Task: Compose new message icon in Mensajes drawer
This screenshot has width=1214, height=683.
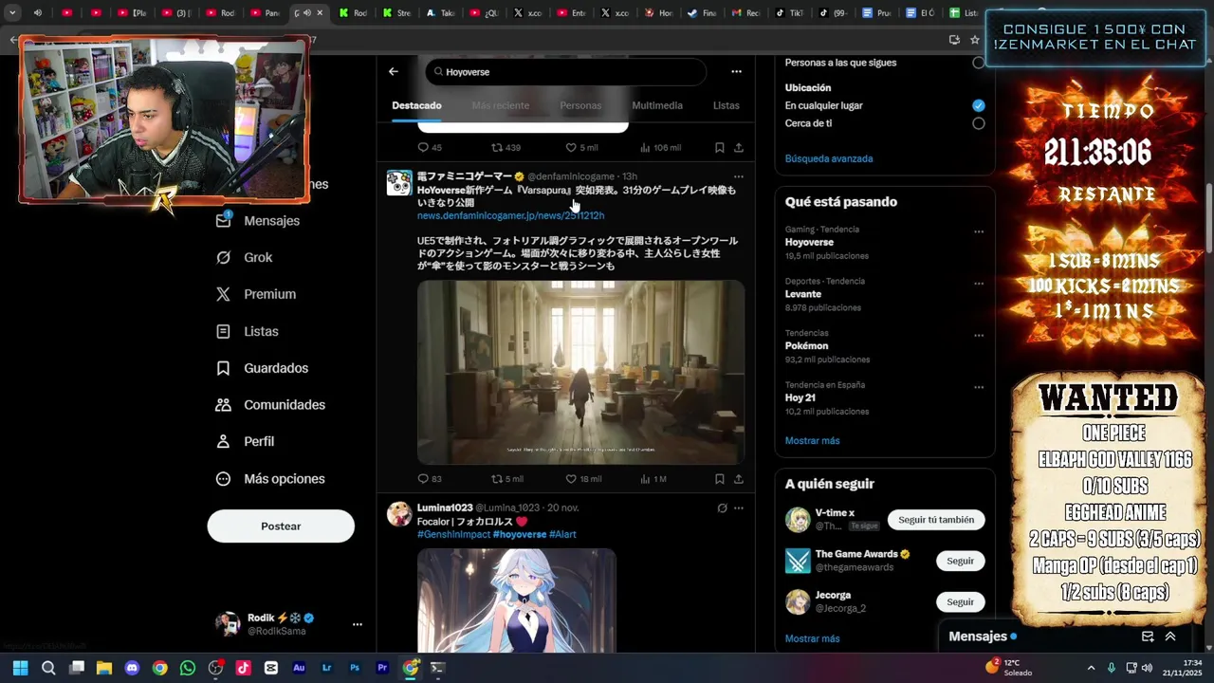Action: coord(1148,637)
